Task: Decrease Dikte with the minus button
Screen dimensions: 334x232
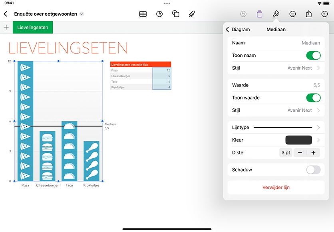Action: 300,153
